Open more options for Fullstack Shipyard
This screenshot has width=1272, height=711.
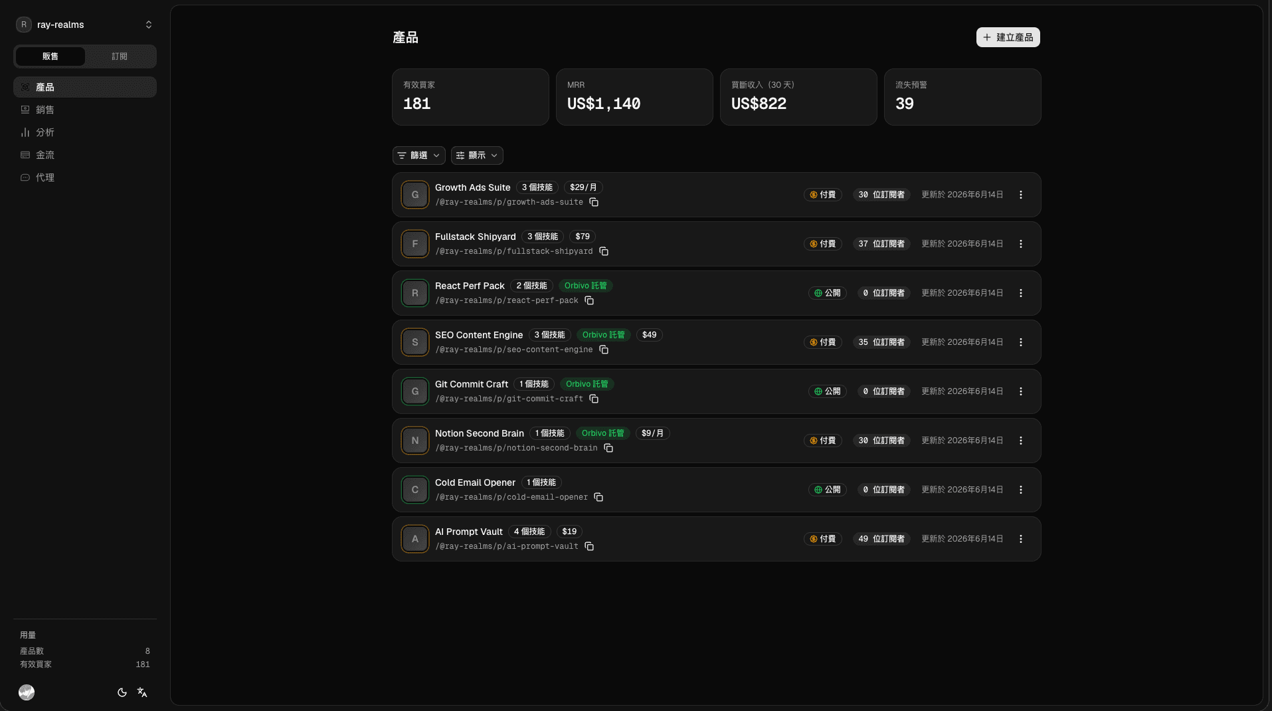click(x=1021, y=244)
